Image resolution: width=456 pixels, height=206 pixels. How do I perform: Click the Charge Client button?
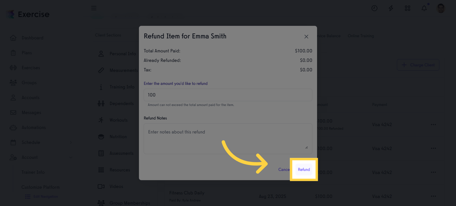(x=418, y=65)
